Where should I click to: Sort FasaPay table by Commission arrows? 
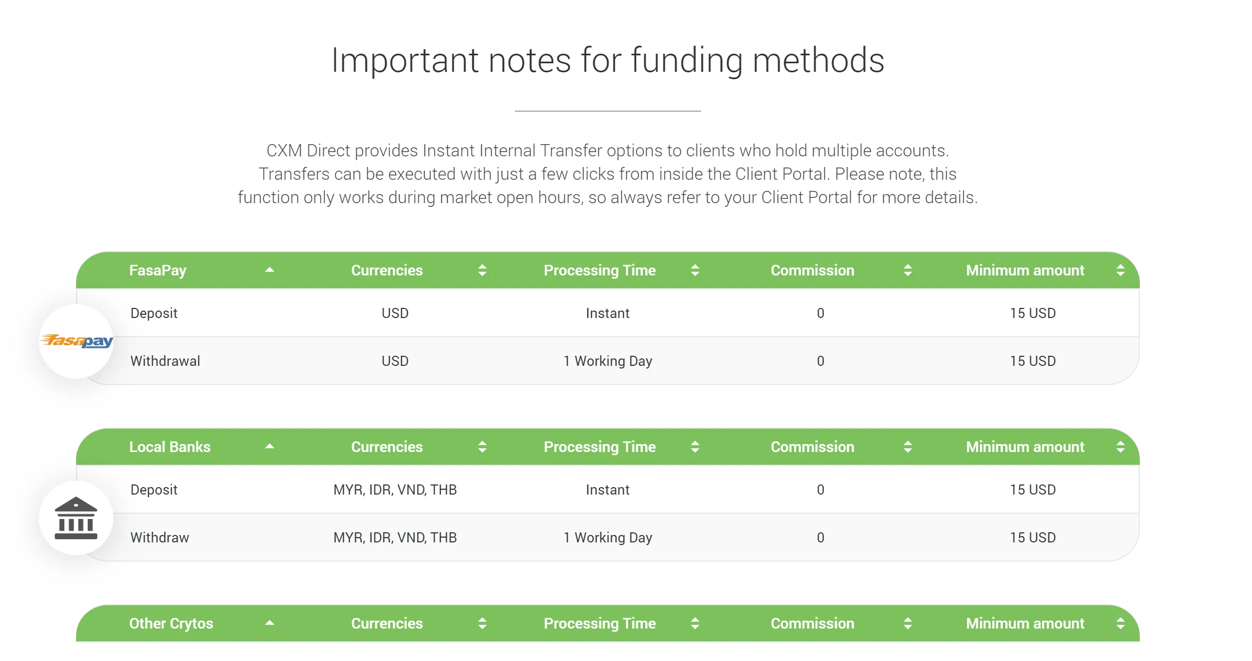pos(908,270)
